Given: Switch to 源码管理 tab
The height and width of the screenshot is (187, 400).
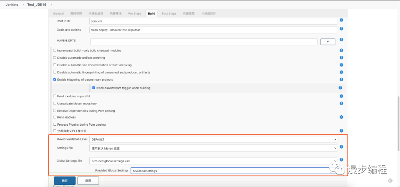Looking at the screenshot, I should (76, 13).
